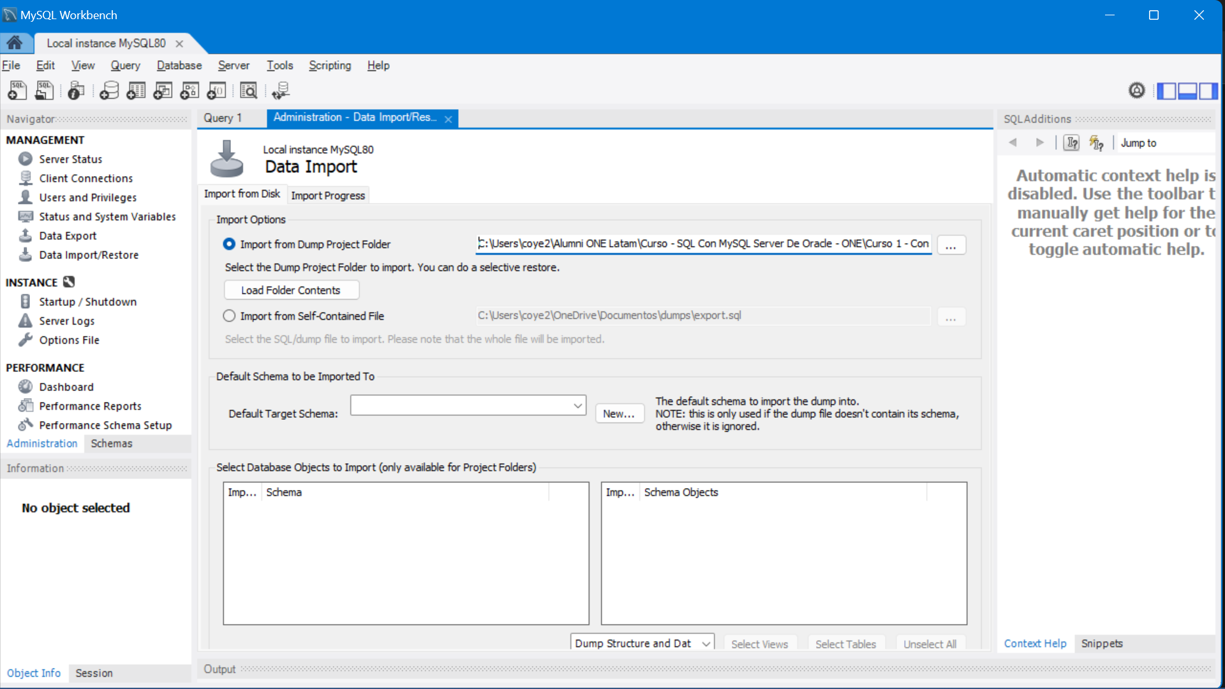The height and width of the screenshot is (689, 1225).
Task: Click Select Tables button
Action: [x=845, y=644]
